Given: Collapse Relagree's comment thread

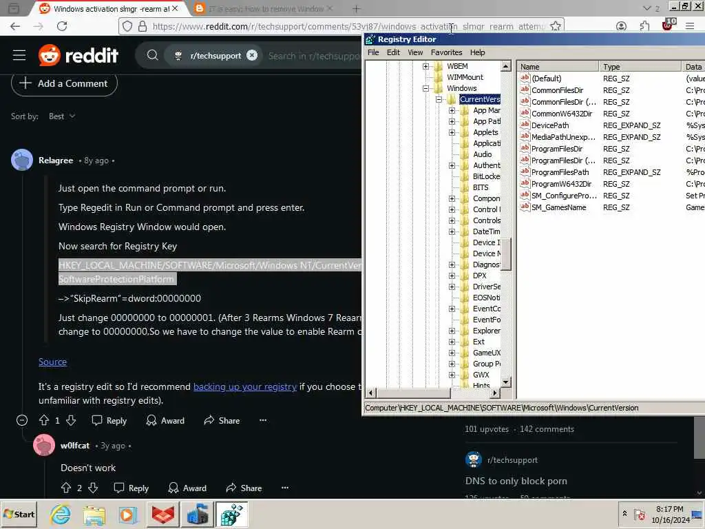Looking at the screenshot, I should point(22,420).
